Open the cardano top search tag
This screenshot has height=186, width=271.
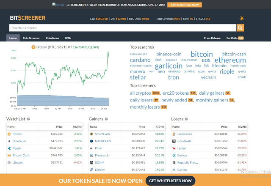point(140,60)
